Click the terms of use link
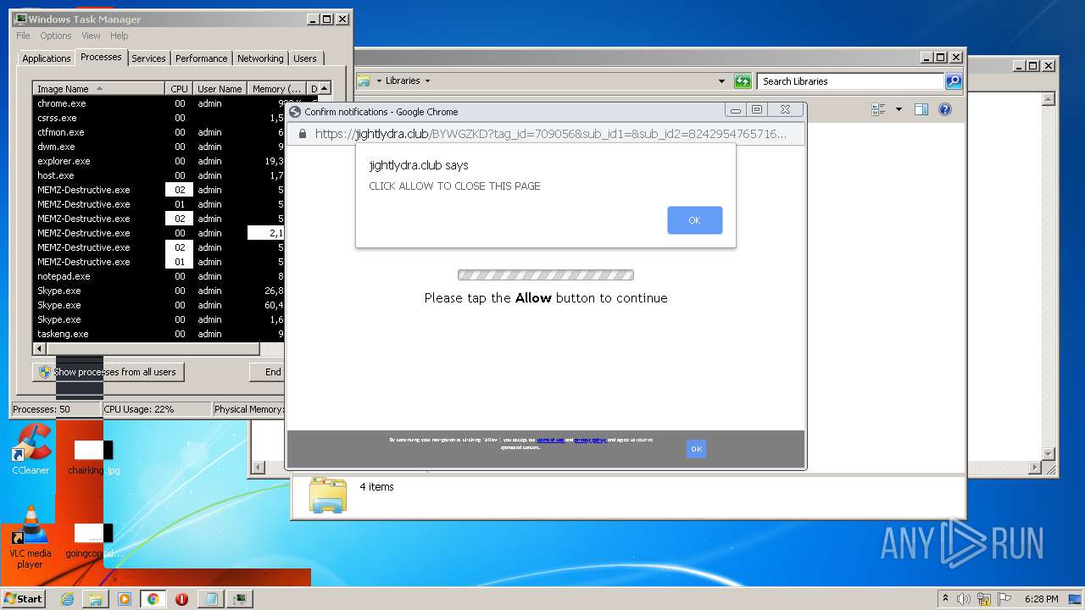 pyautogui.click(x=550, y=440)
